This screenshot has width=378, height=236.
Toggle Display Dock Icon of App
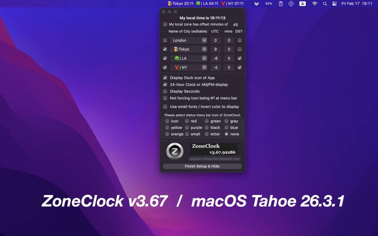tap(165, 78)
